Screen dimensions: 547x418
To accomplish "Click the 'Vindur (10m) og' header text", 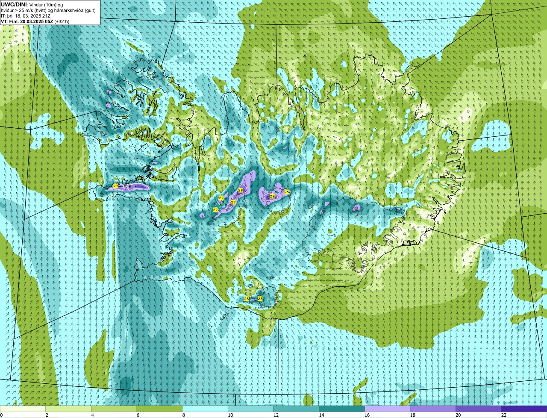I will click(x=45, y=4).
